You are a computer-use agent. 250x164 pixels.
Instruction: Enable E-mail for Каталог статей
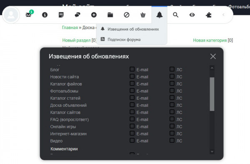coord(132,98)
